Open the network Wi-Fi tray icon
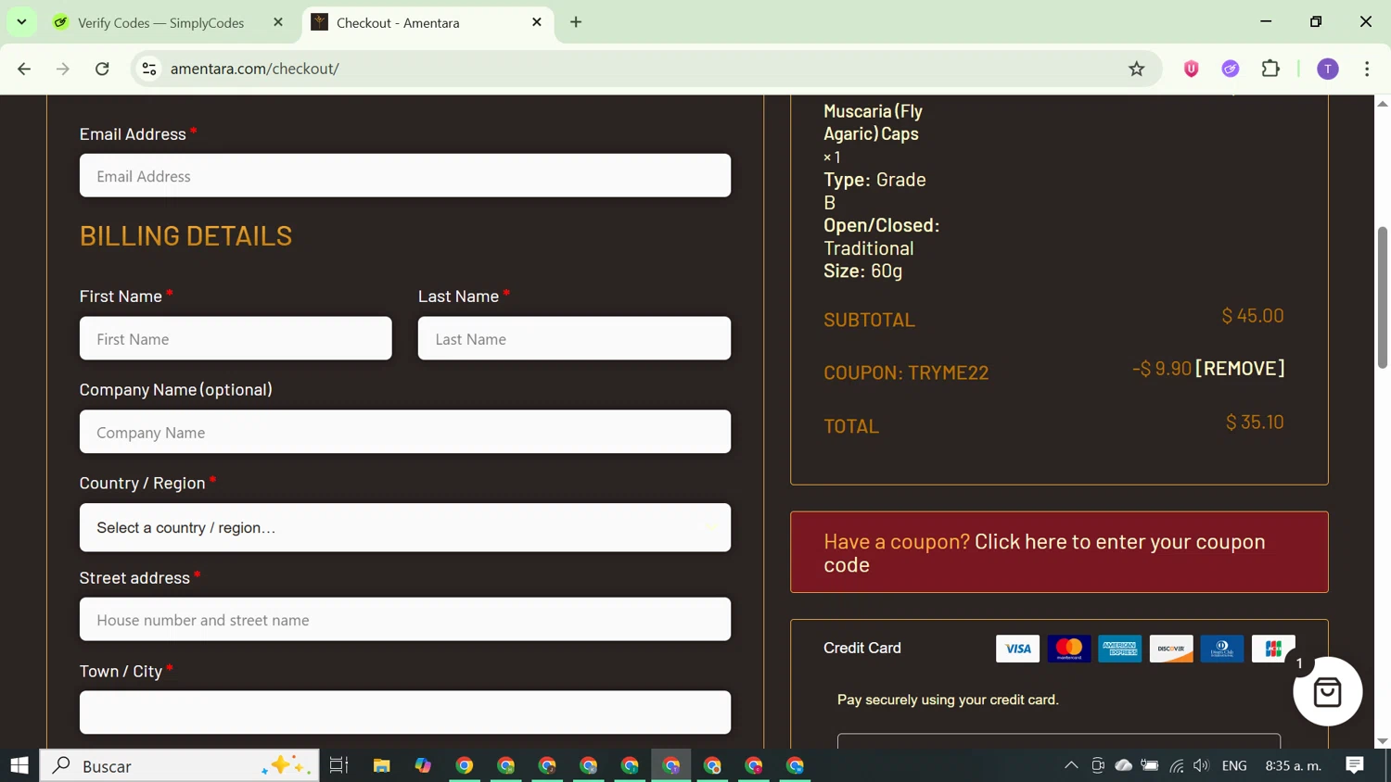Viewport: 1391px width, 782px height. (1177, 765)
